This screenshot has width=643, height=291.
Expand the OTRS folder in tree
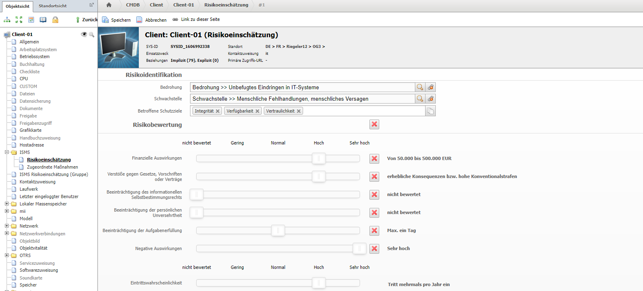(7, 255)
